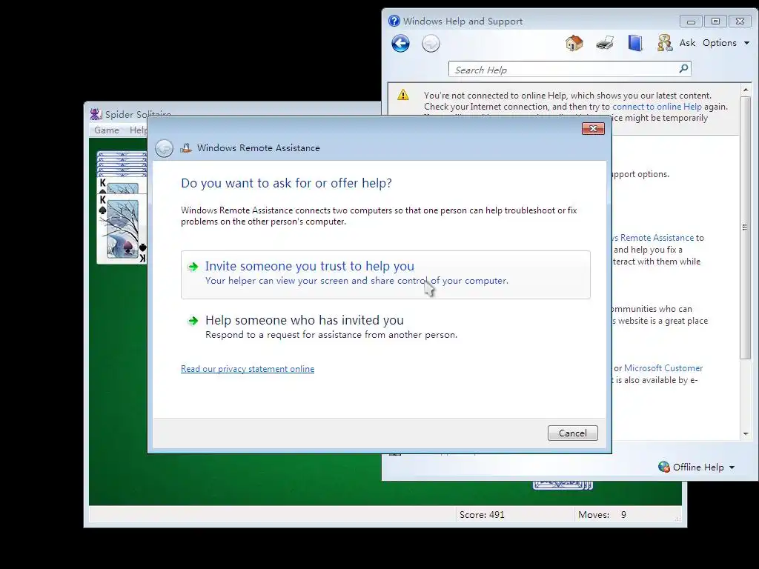Maximize the Windows Help and Support window
This screenshot has width=759, height=569.
click(715, 21)
